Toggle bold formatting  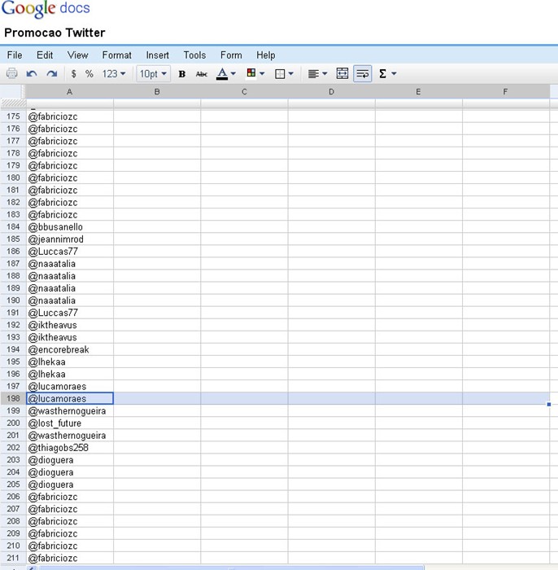[x=181, y=73]
